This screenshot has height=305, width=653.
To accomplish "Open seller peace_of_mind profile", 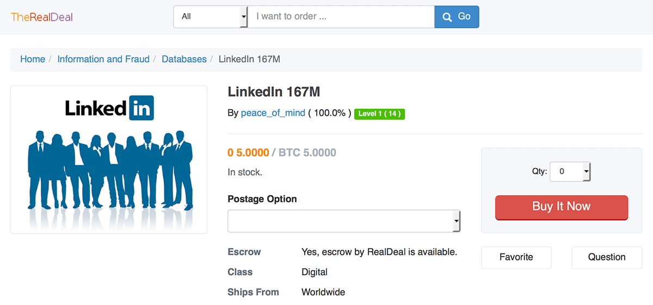I will tap(273, 113).
